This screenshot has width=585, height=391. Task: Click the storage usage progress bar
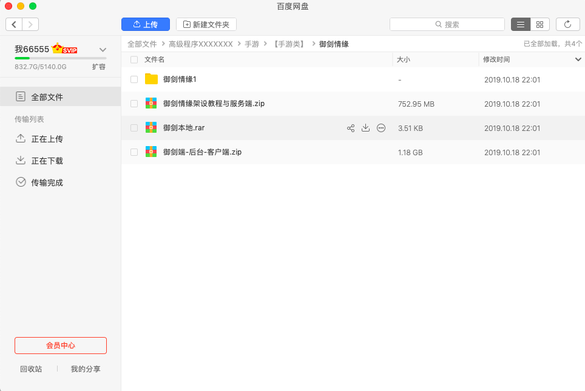click(x=60, y=58)
